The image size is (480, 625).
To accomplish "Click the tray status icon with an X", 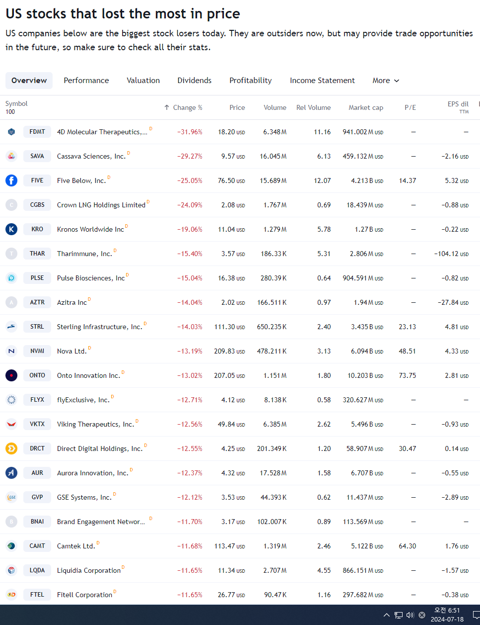I will (x=422, y=615).
